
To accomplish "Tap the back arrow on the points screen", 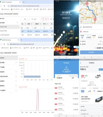I will [55, 63].
